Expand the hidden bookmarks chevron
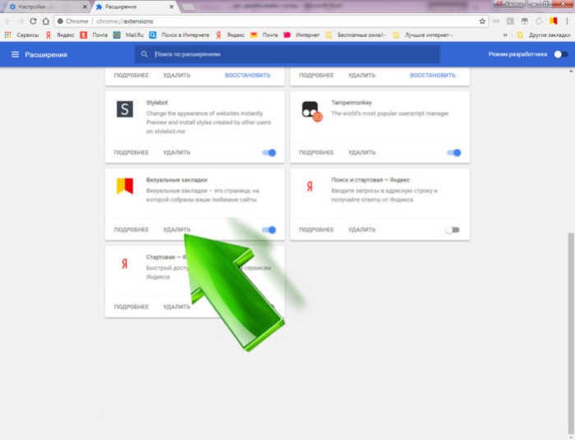This screenshot has height=440, width=575. coord(505,35)
